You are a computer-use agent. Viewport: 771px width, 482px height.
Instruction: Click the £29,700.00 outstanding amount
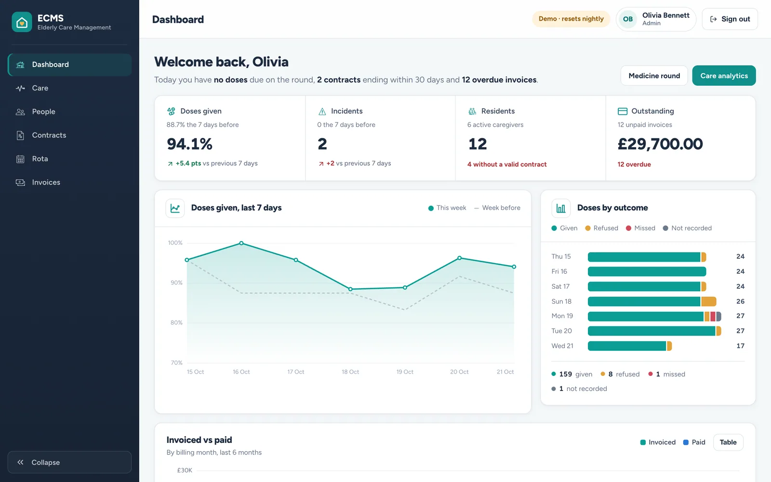click(x=660, y=144)
